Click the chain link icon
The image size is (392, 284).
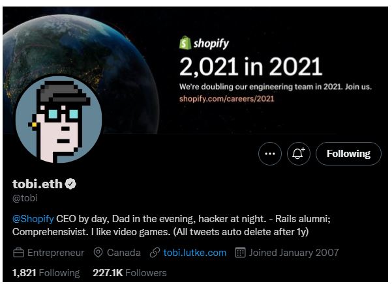click(155, 253)
